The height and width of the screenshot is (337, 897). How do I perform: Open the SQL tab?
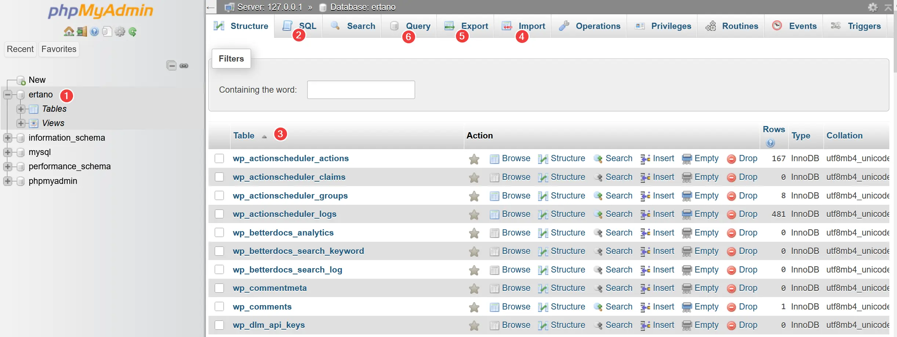tap(299, 26)
